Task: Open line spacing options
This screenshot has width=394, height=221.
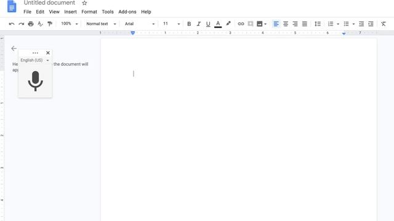Action: 318,24
